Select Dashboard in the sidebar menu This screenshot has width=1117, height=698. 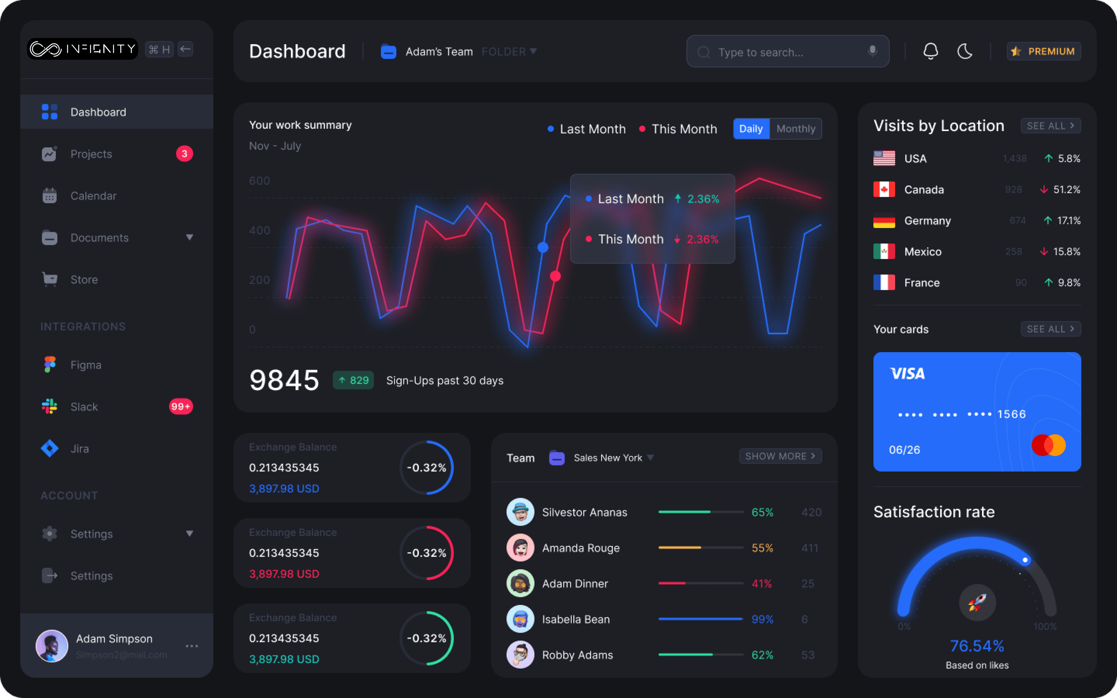point(98,112)
